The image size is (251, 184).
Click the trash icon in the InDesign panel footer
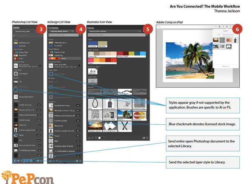[80, 161]
